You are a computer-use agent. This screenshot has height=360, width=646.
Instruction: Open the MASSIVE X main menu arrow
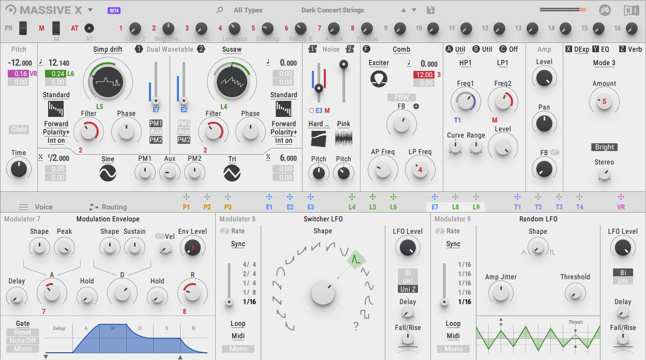[90, 10]
